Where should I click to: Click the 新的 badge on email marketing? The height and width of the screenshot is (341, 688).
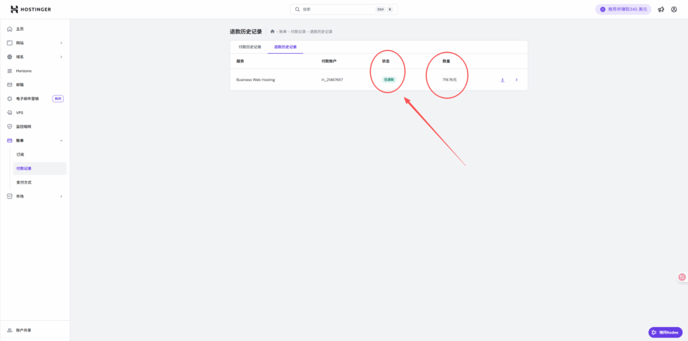coord(58,99)
